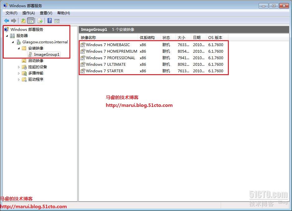This screenshot has height=211, width=292.
Task: Click the 挂起的设备 folder icon
Action: pyautogui.click(x=24, y=67)
